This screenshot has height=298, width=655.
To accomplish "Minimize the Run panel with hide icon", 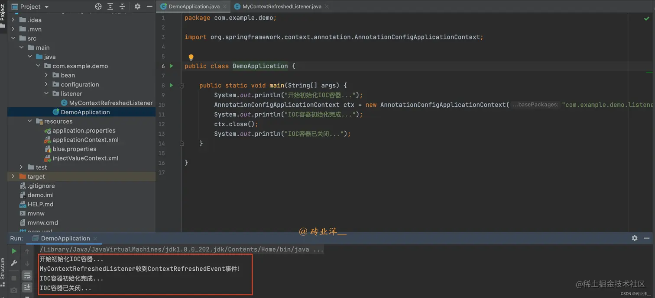I will (x=647, y=238).
